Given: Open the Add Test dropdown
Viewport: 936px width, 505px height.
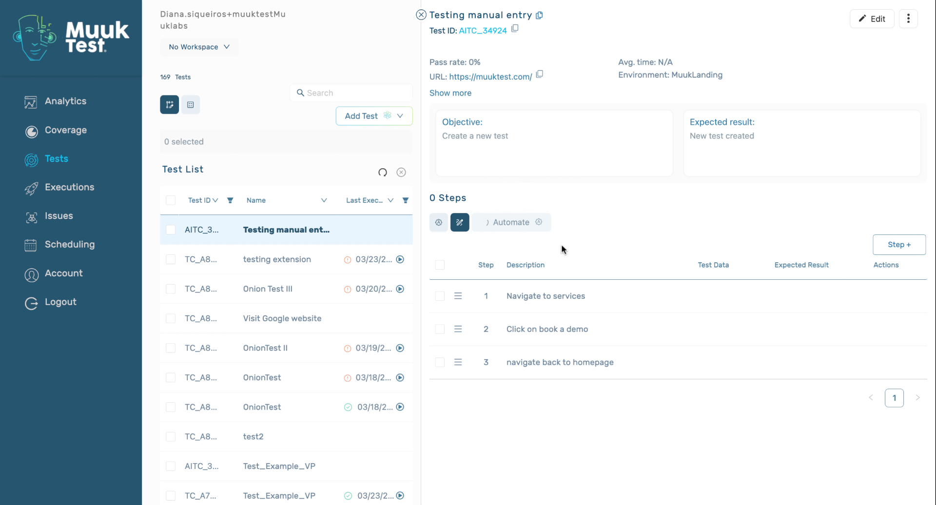Looking at the screenshot, I should [x=374, y=116].
